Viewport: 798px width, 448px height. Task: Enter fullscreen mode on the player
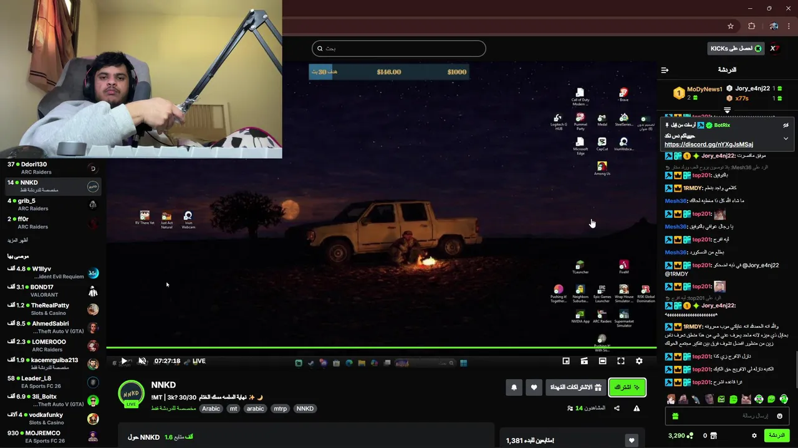[621, 361]
